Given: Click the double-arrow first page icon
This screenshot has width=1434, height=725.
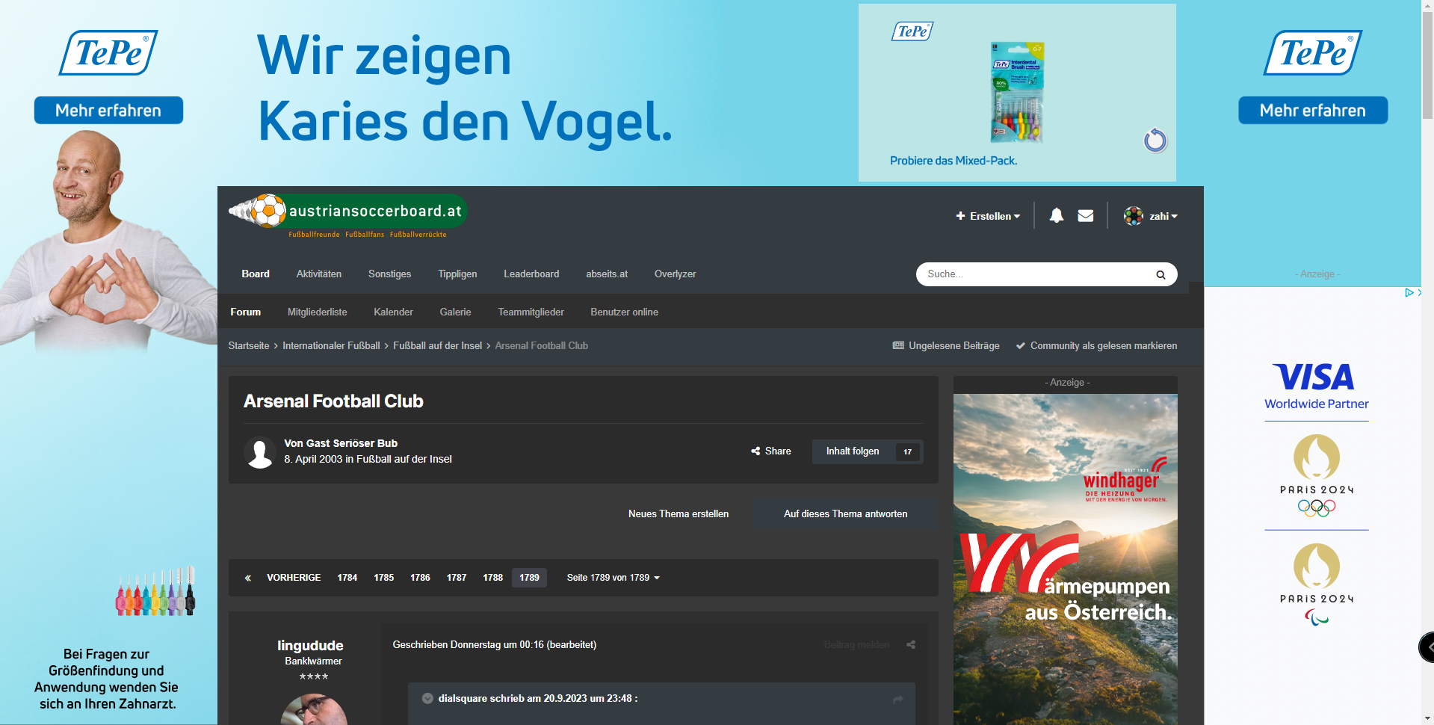Looking at the screenshot, I should pyautogui.click(x=248, y=578).
